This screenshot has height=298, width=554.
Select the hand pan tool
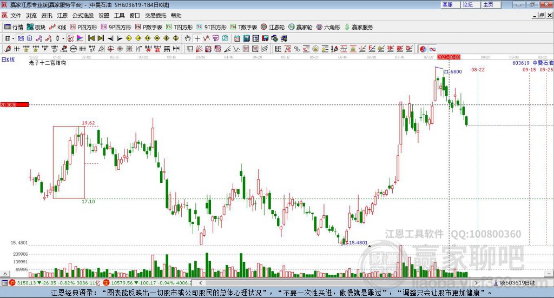click(188, 38)
